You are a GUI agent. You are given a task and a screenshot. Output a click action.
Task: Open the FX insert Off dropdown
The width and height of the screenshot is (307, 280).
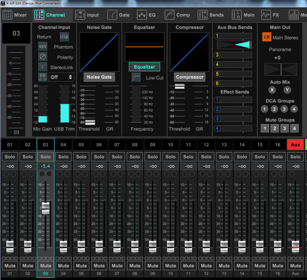pos(61,77)
